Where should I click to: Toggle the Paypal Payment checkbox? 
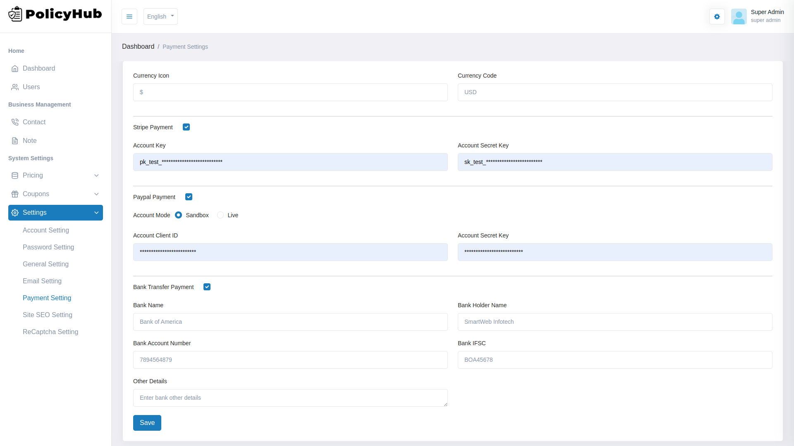tap(189, 197)
